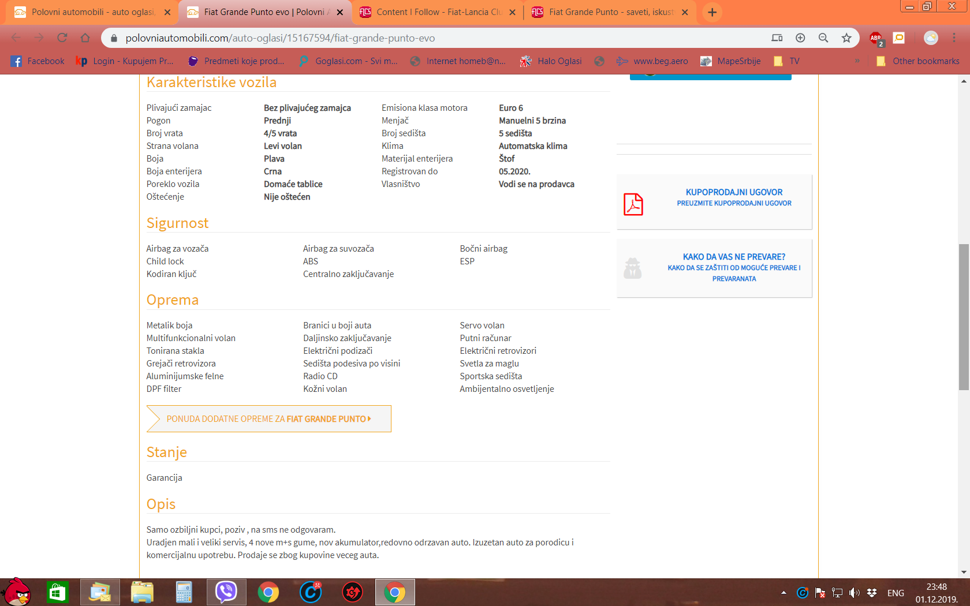Click PONUDA DODATNE OPREME ZA FIAT GRANDE PUNTO button

click(269, 419)
